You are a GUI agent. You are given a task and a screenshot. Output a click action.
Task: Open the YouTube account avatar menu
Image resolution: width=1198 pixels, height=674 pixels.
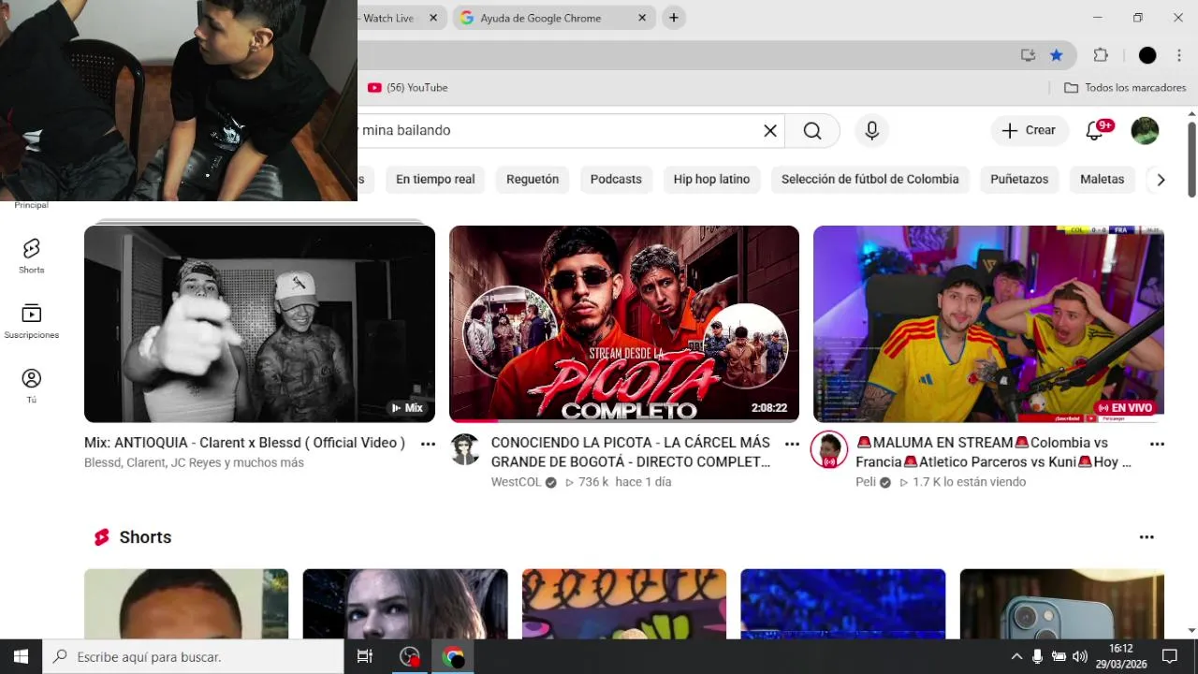1145,131
